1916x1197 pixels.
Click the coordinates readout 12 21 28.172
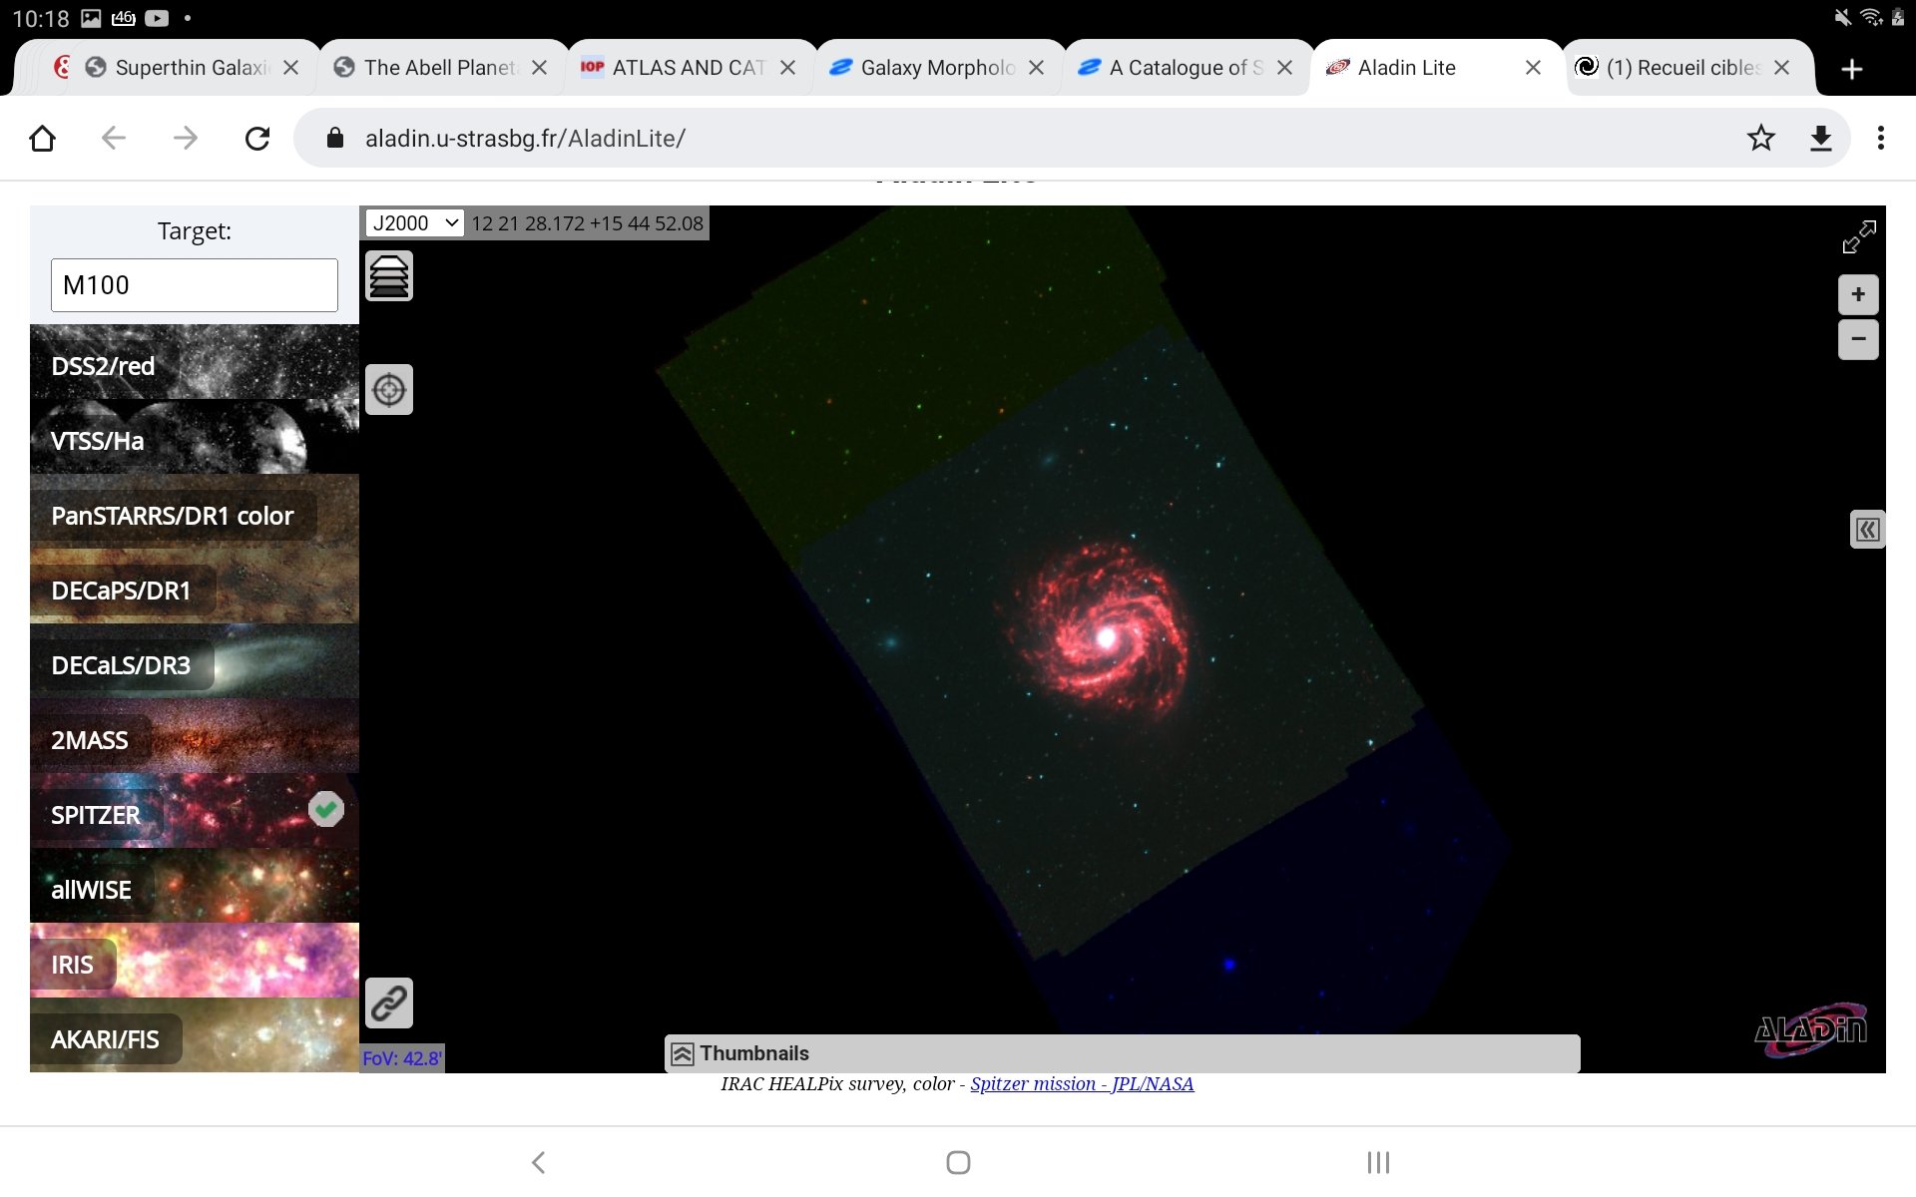pos(587,223)
